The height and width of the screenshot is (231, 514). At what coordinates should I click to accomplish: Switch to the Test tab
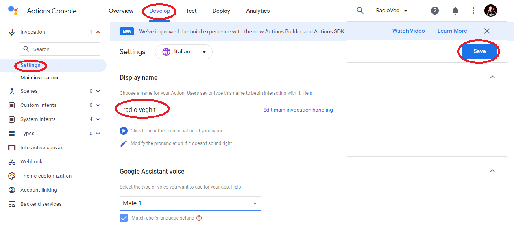click(191, 11)
